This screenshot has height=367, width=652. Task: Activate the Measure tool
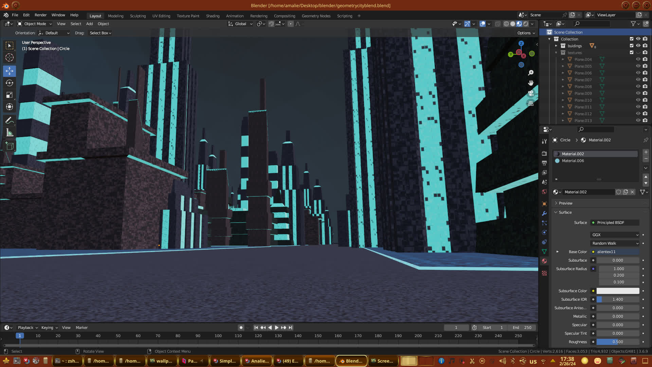10,133
